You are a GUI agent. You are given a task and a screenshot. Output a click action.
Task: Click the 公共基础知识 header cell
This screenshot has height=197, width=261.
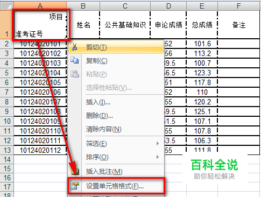pyautogui.click(x=125, y=25)
